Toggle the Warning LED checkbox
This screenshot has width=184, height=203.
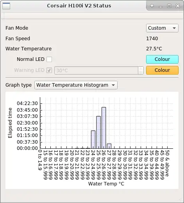tap(49, 70)
